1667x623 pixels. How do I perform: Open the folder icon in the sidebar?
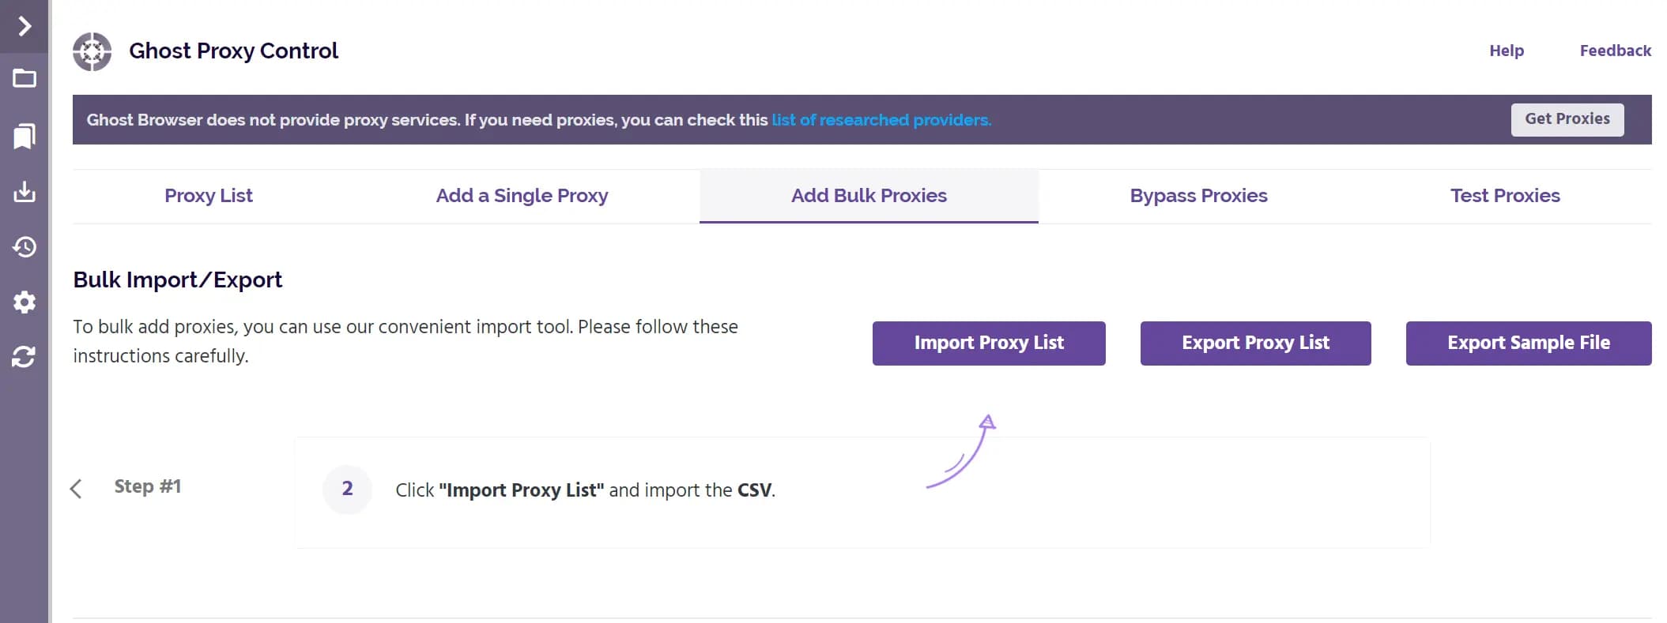[25, 78]
